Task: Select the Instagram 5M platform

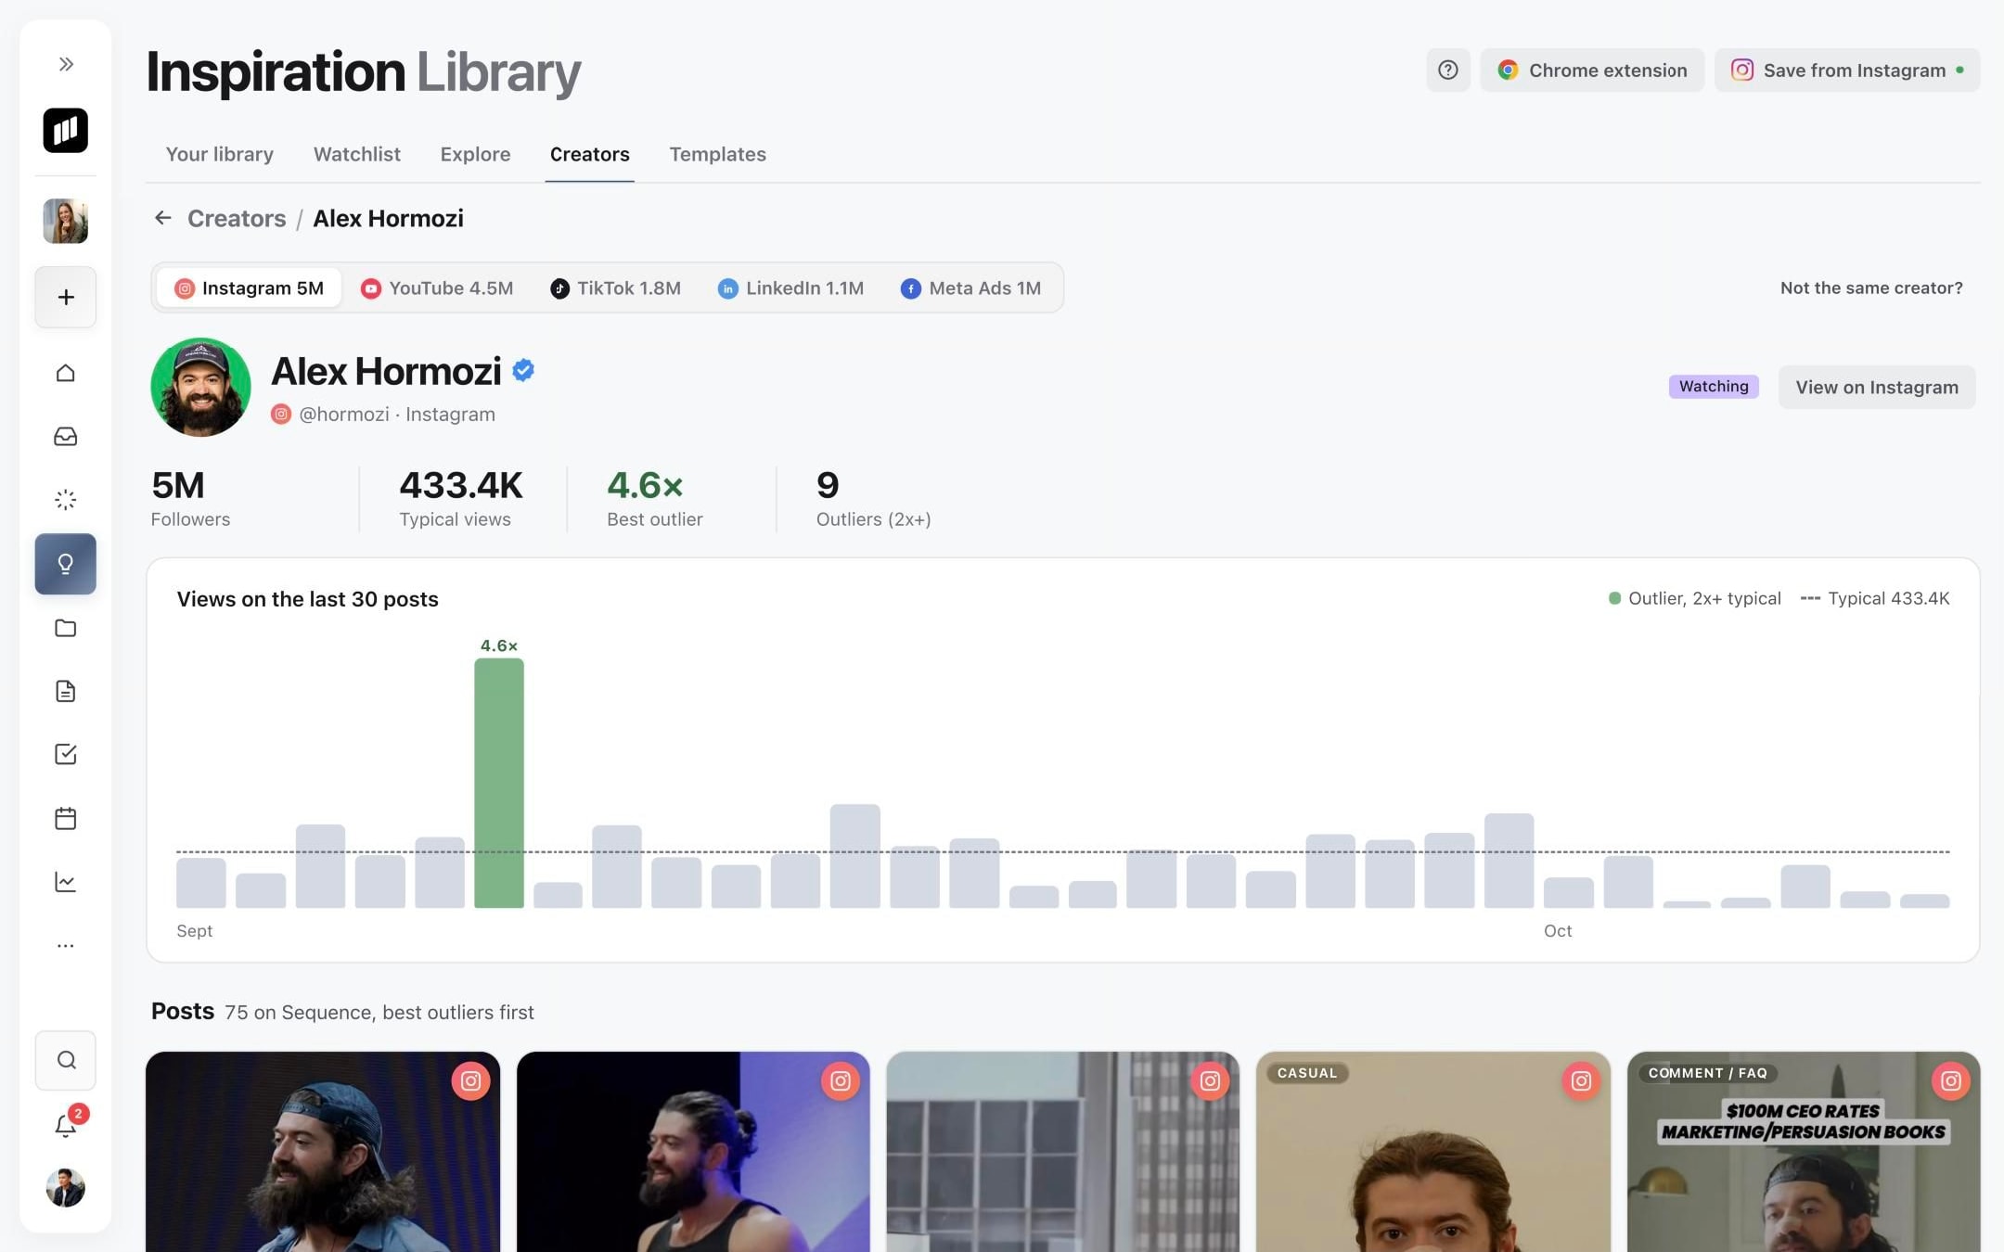Action: click(249, 288)
